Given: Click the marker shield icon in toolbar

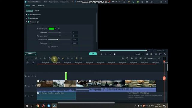Looking at the screenshot, I should pyautogui.click(x=127, y=58).
